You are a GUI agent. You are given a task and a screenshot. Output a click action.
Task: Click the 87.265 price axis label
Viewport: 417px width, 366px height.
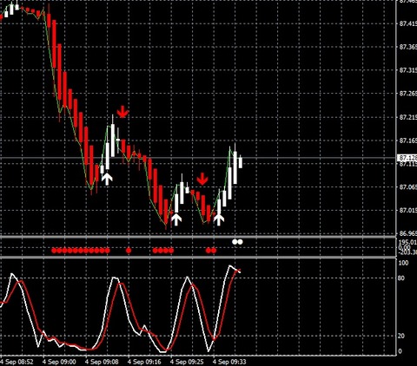(408, 94)
